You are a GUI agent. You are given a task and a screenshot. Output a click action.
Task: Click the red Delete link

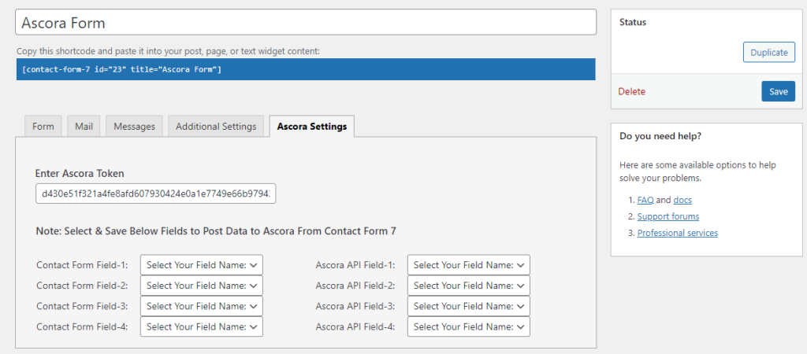[631, 92]
